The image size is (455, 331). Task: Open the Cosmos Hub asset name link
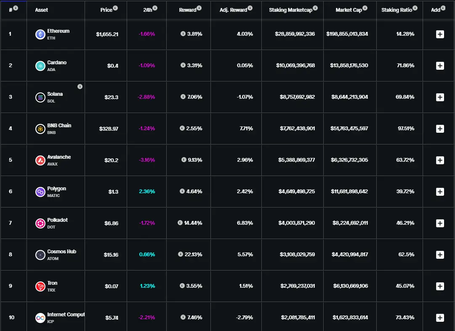coord(62,252)
